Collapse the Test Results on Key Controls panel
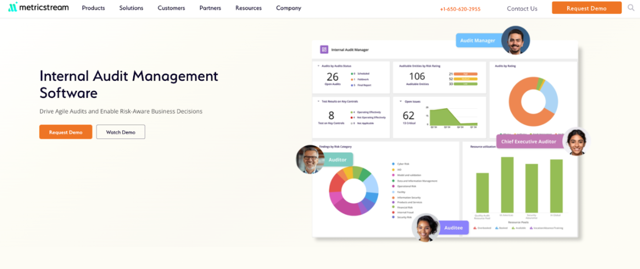The height and width of the screenshot is (269, 640). click(318, 101)
